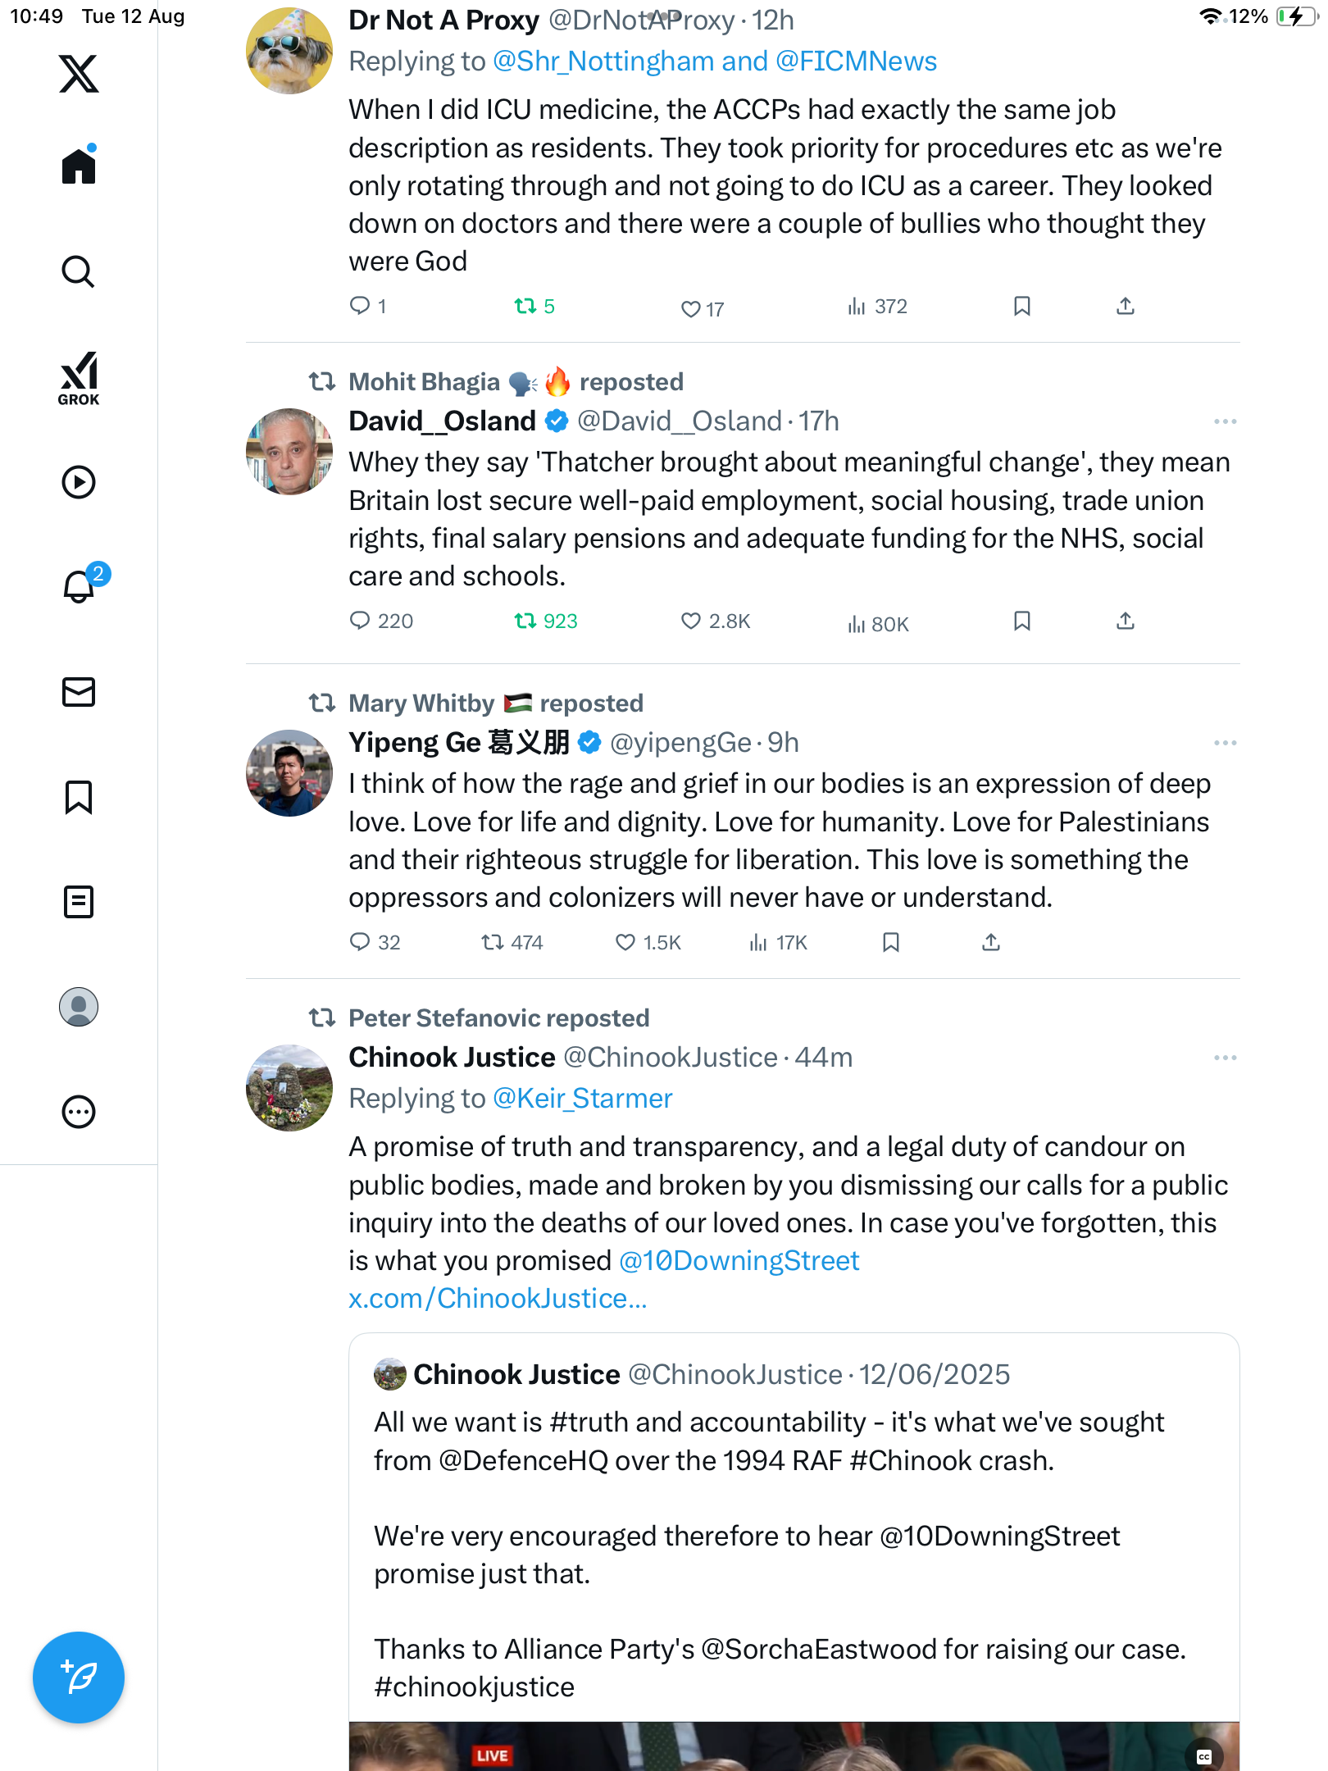
Task: Open more options on Chinook Justice post
Action: pos(1225,1058)
